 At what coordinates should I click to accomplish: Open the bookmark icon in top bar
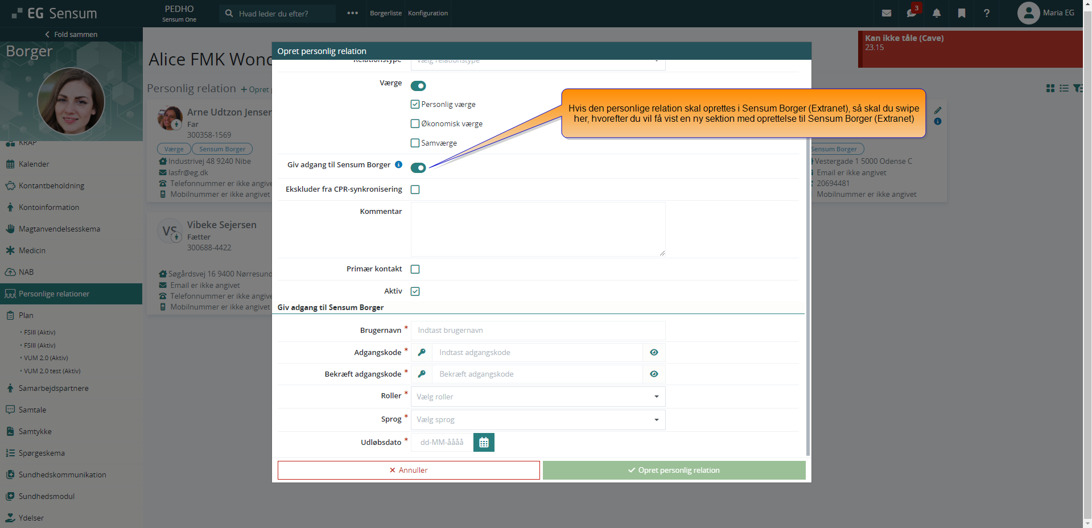(961, 13)
